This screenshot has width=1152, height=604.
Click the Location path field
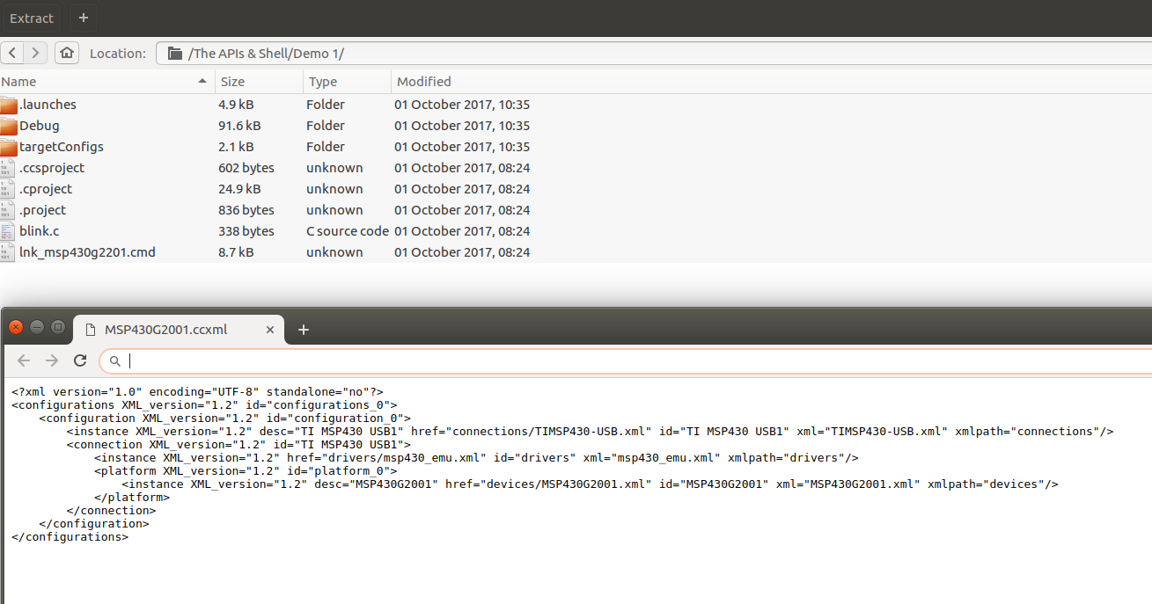(x=651, y=54)
